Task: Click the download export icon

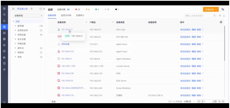Action: [x=224, y=16]
